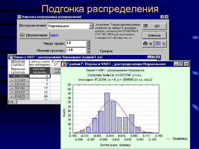The height and width of the screenshot is (149, 199).
Task: Click the help question mark button in dialog title
Action: pos(162,17)
